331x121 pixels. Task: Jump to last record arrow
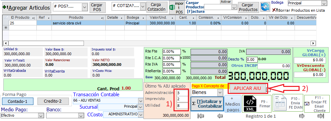(x=321, y=116)
